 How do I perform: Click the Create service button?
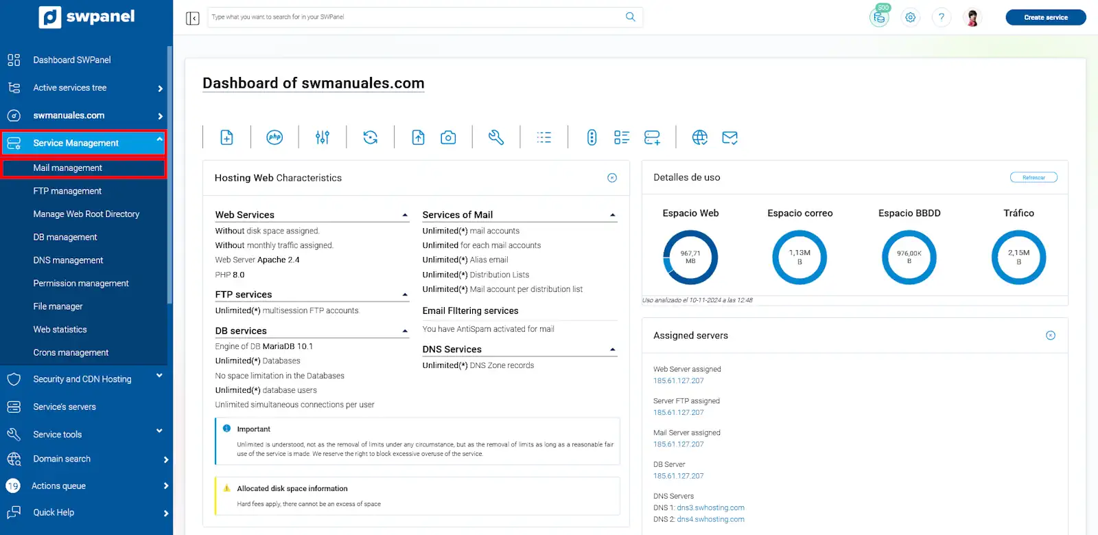[x=1045, y=17]
